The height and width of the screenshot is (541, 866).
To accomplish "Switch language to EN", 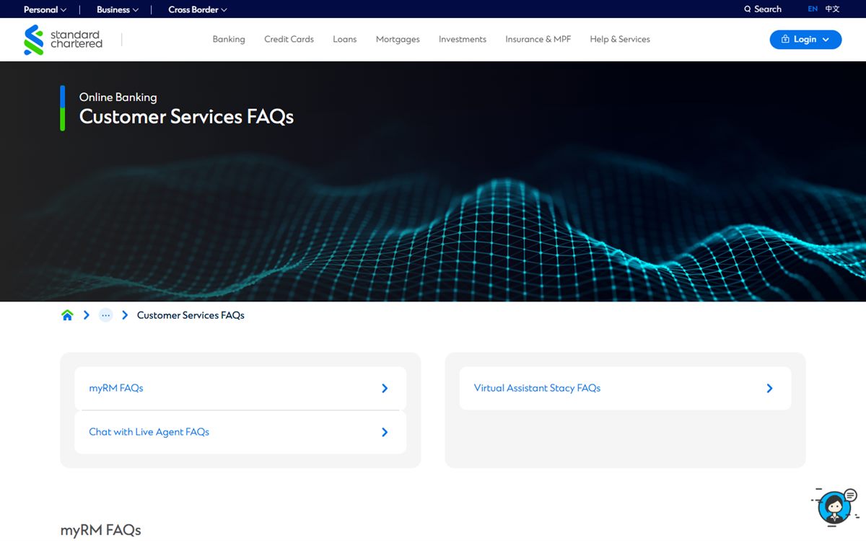I will pyautogui.click(x=813, y=9).
